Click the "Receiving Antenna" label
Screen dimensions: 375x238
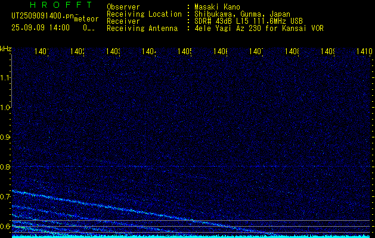coord(142,29)
